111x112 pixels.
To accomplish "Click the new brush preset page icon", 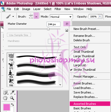I will (67, 30).
